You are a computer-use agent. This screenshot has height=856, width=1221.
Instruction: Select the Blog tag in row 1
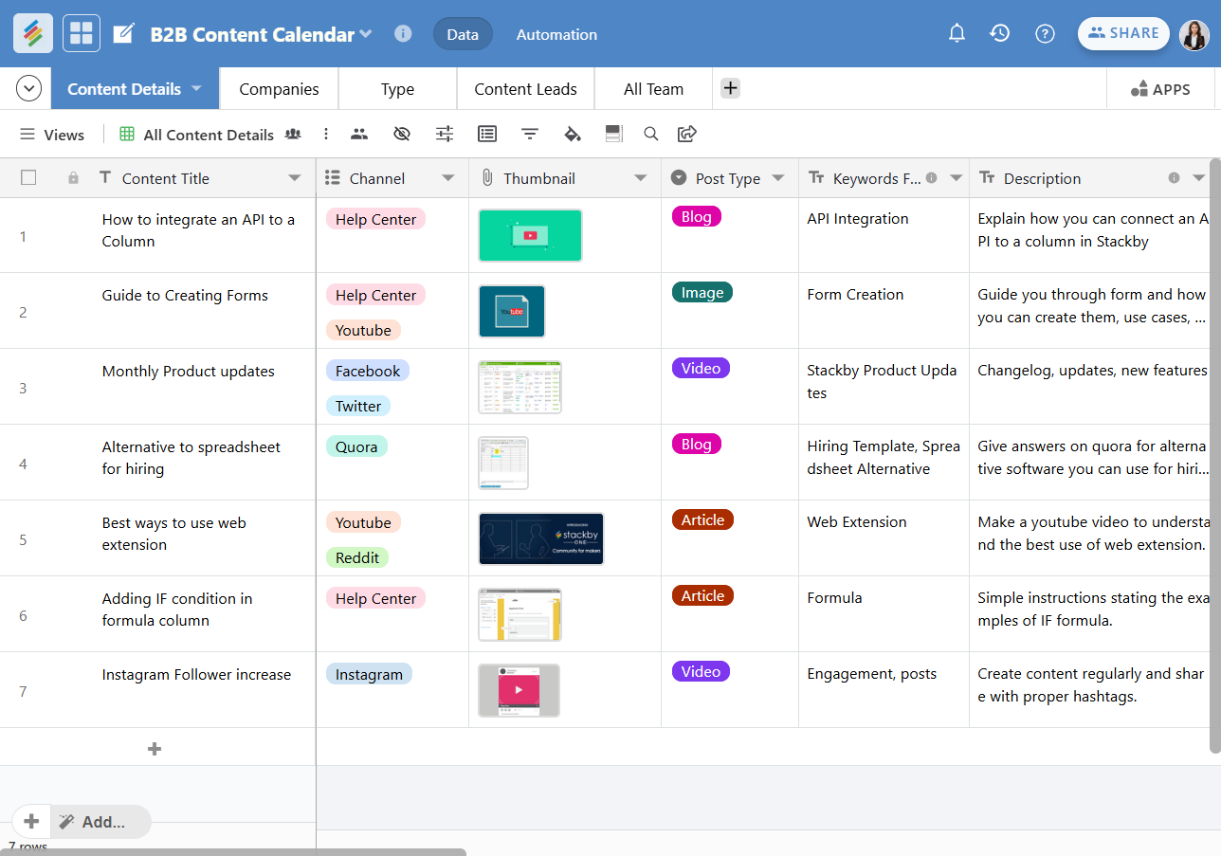pyautogui.click(x=696, y=216)
